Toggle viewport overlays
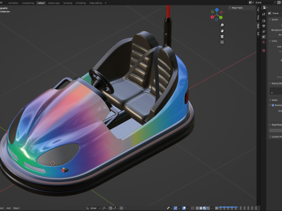 184,208
